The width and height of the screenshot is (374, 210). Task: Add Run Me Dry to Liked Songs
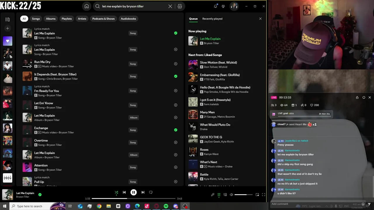pyautogui.click(x=176, y=64)
